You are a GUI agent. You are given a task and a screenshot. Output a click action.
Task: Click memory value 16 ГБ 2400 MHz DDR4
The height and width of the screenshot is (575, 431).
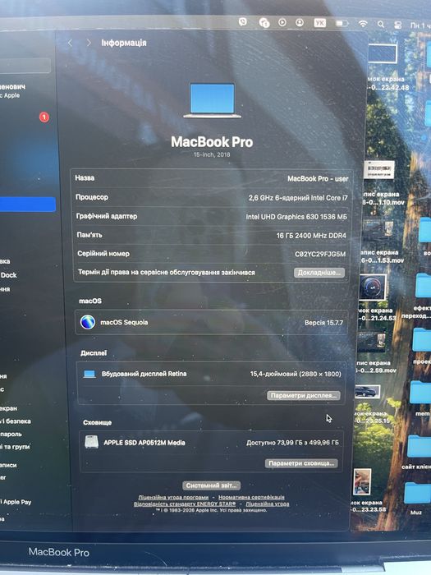pyautogui.click(x=311, y=236)
